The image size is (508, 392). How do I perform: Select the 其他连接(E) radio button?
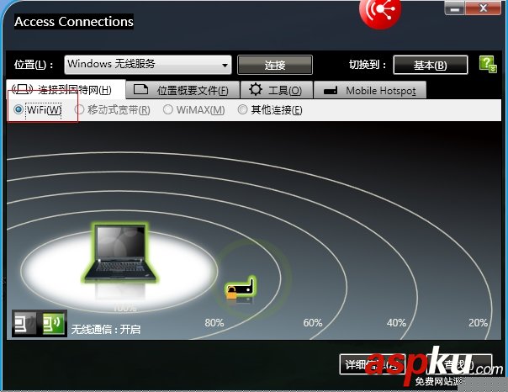tap(242, 109)
